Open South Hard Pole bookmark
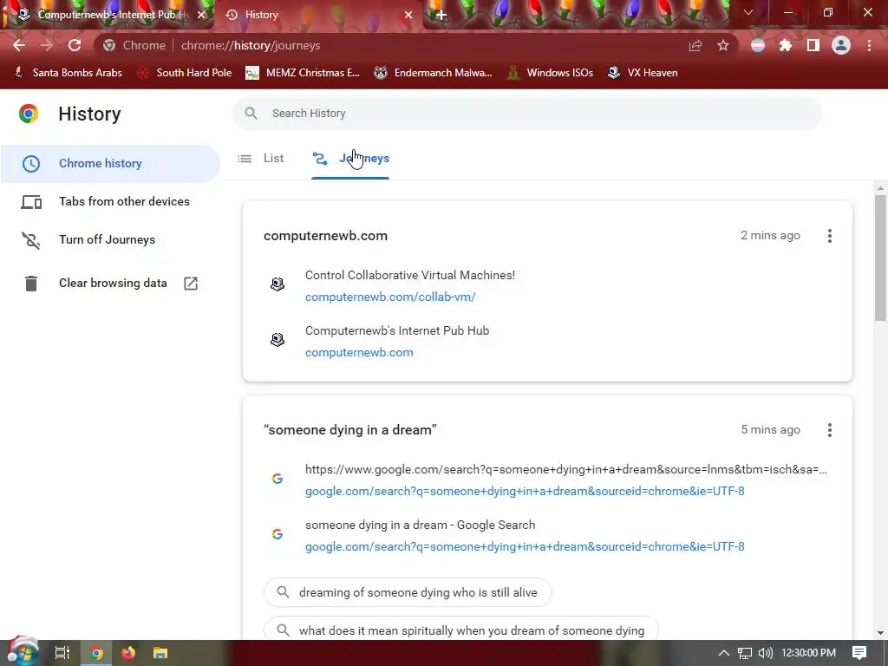This screenshot has height=666, width=888. tap(186, 73)
